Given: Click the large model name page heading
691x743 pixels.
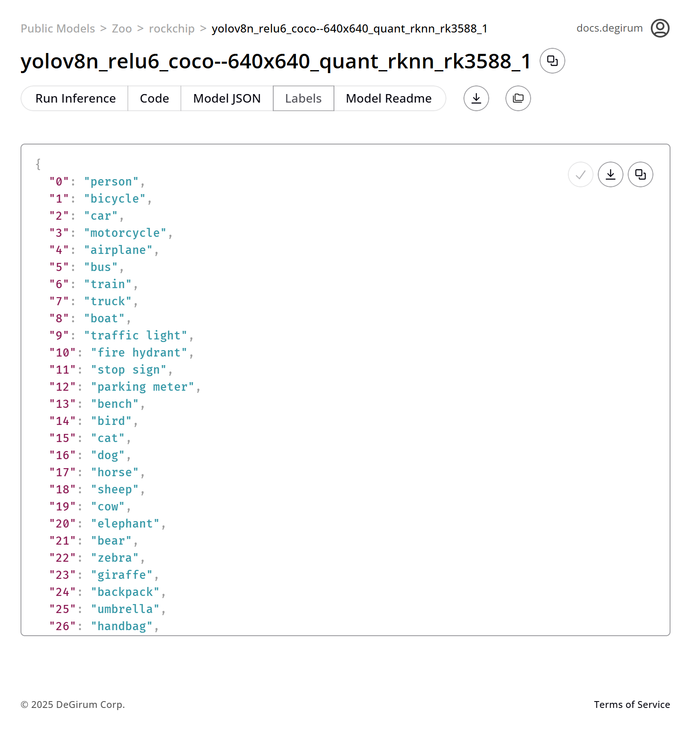Looking at the screenshot, I should click(276, 61).
